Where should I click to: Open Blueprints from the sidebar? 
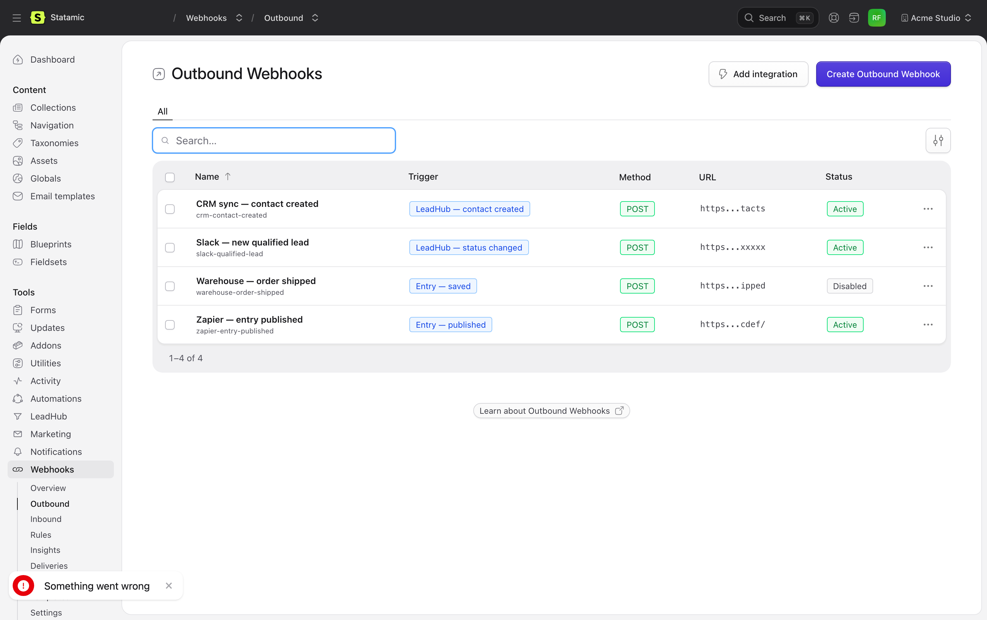click(x=50, y=244)
